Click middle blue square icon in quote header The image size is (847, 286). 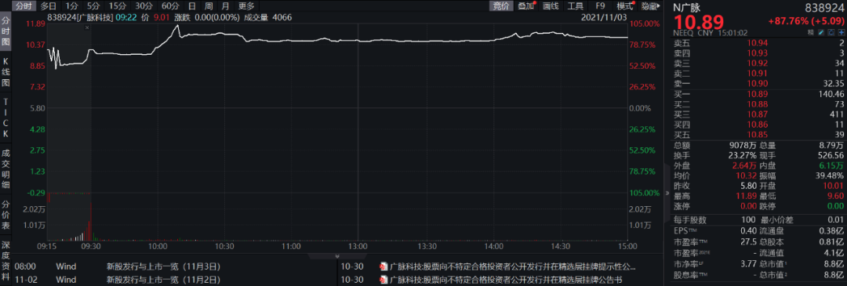(x=831, y=33)
